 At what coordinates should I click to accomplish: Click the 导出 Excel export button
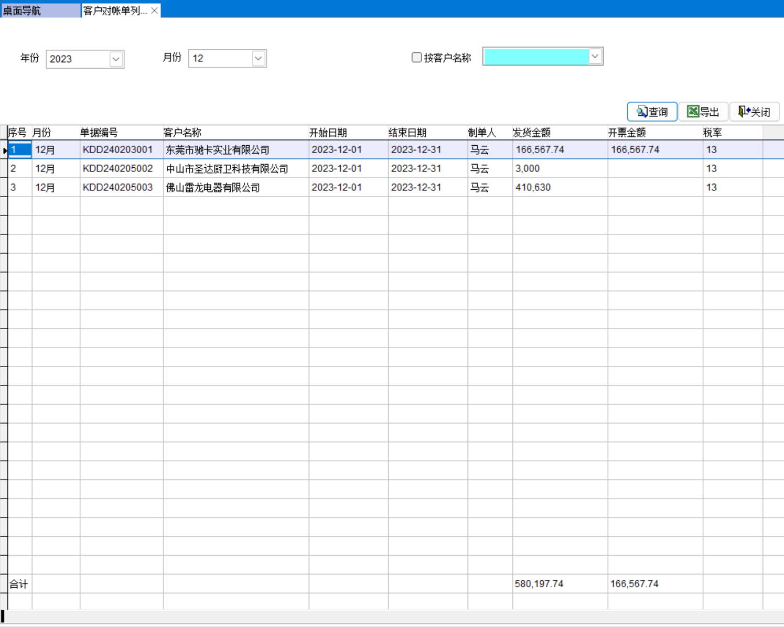703,112
